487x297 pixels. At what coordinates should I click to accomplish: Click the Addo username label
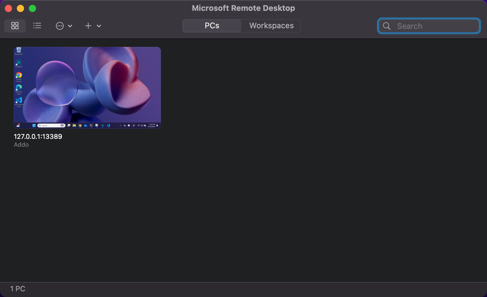tap(21, 145)
